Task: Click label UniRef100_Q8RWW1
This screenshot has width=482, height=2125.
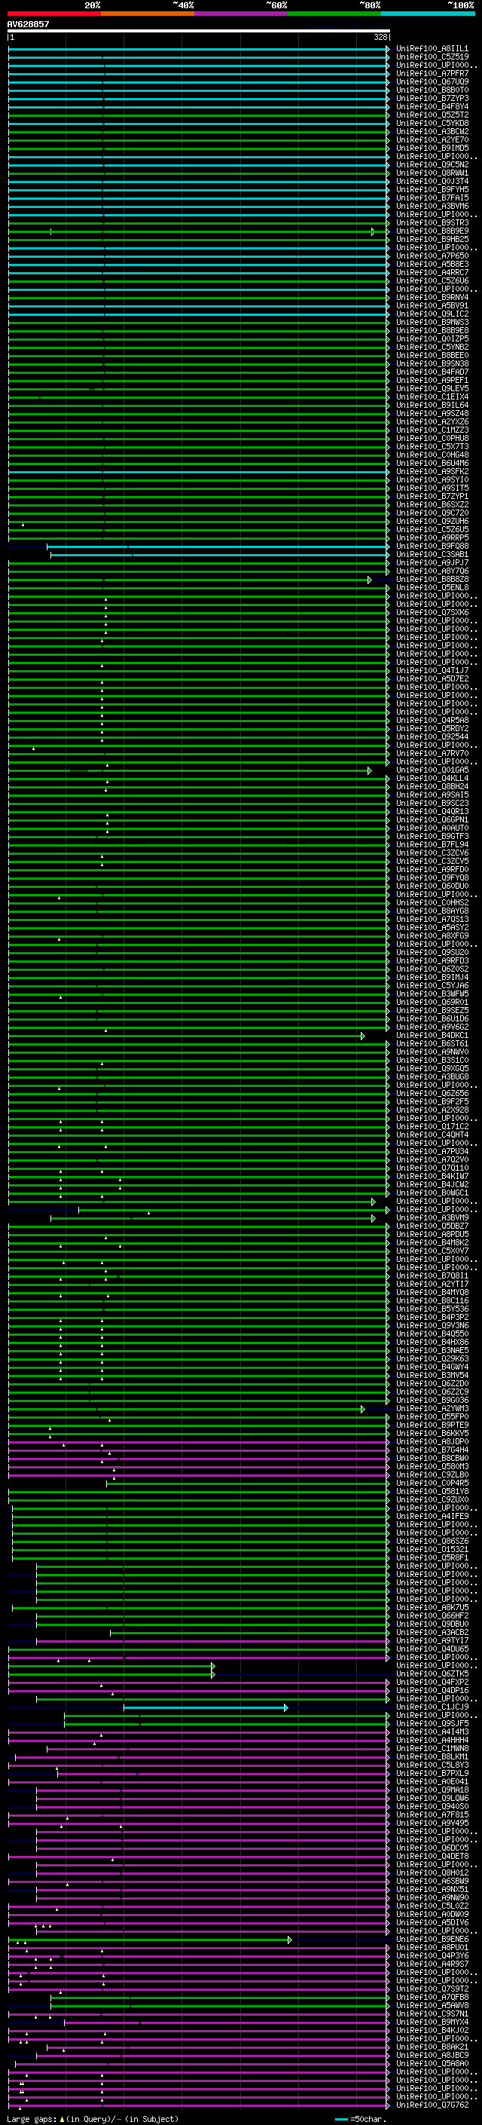Action: [x=432, y=173]
